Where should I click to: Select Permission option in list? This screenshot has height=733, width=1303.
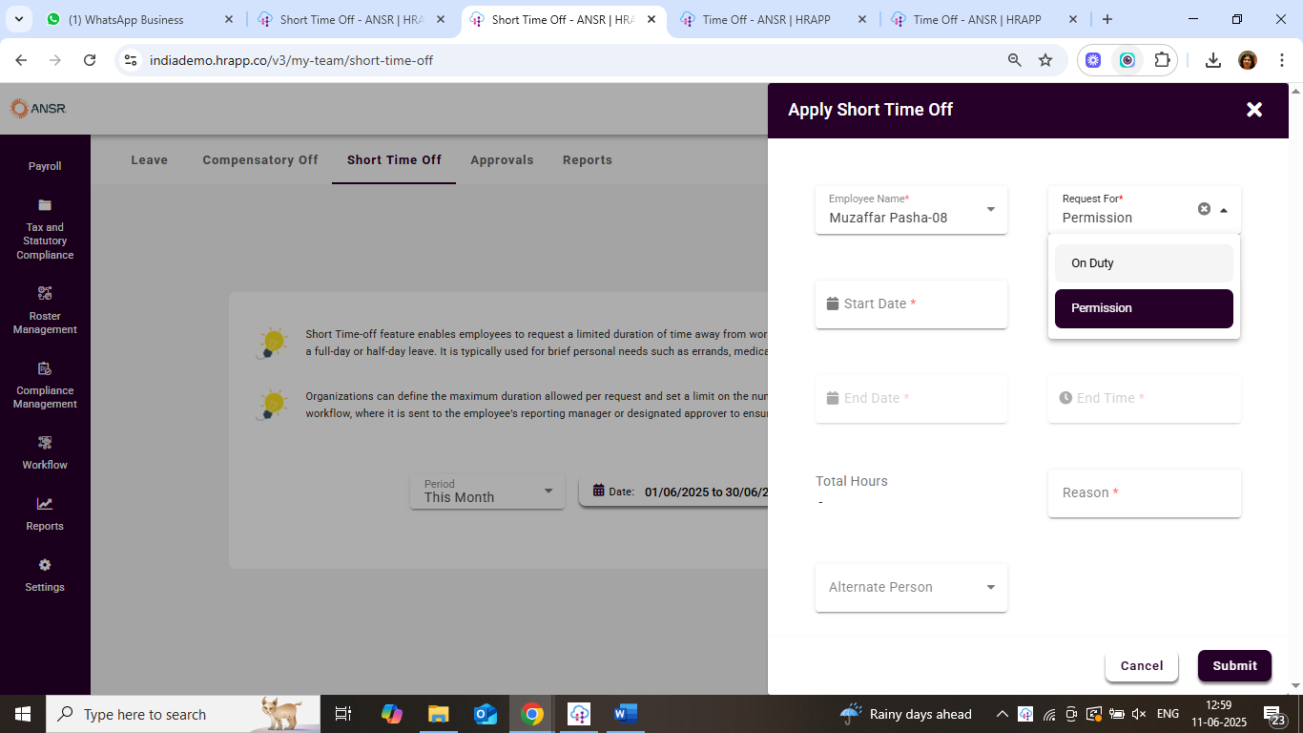click(1143, 308)
